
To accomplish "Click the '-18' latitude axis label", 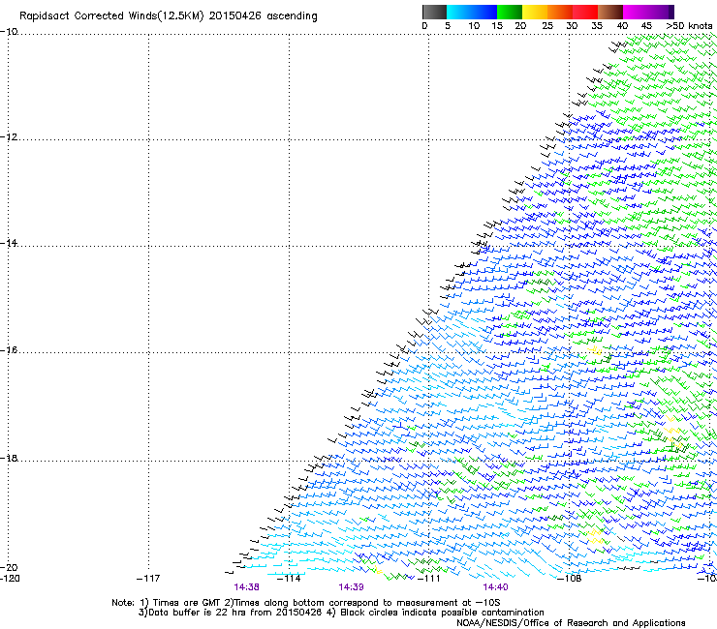I will tap(9, 458).
